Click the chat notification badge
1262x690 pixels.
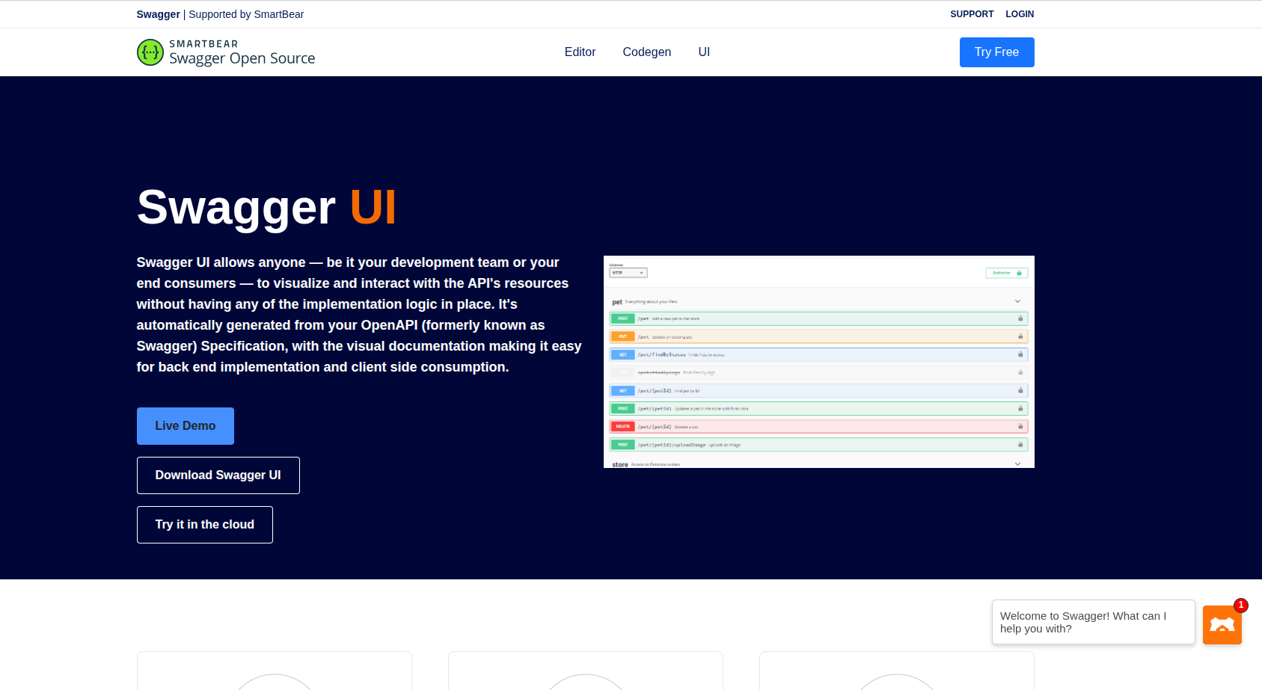(1241, 606)
